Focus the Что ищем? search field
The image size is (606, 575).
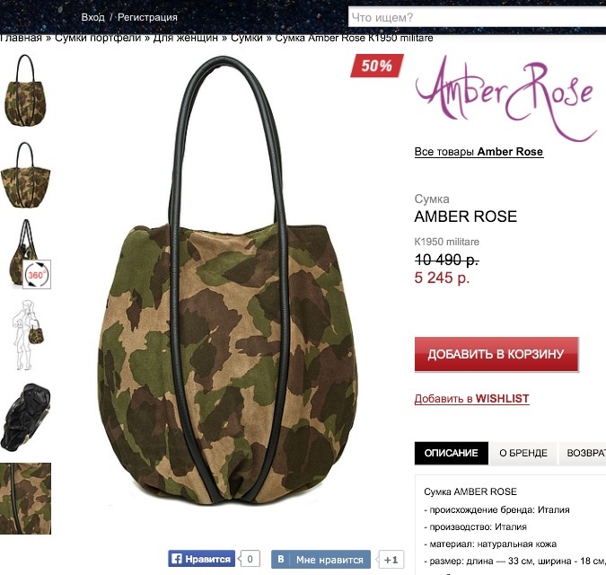(x=477, y=17)
